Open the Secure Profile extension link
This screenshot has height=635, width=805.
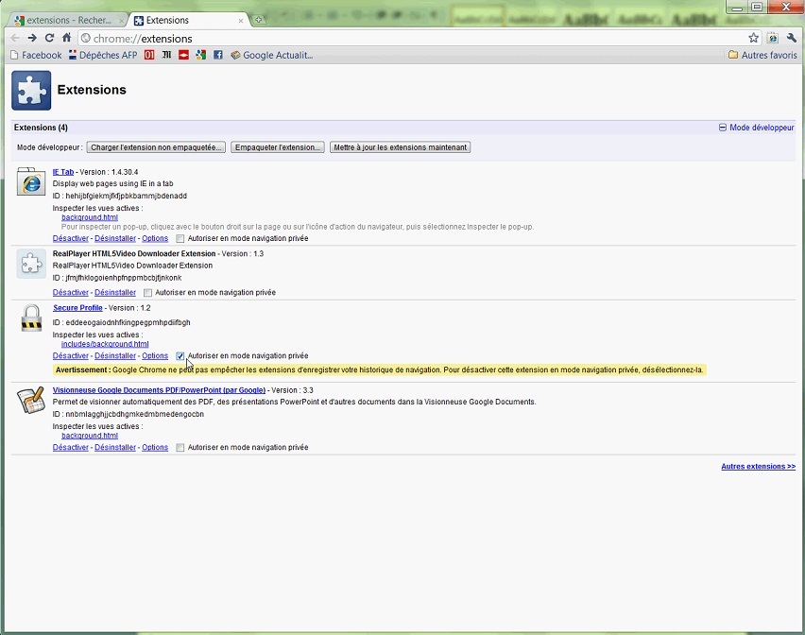77,308
